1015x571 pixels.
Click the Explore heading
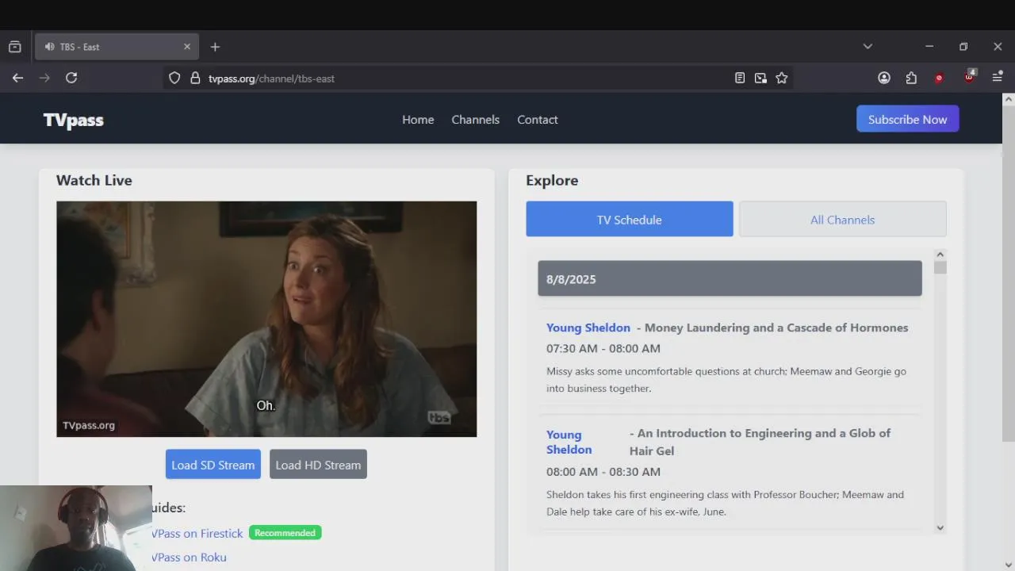[x=552, y=180]
